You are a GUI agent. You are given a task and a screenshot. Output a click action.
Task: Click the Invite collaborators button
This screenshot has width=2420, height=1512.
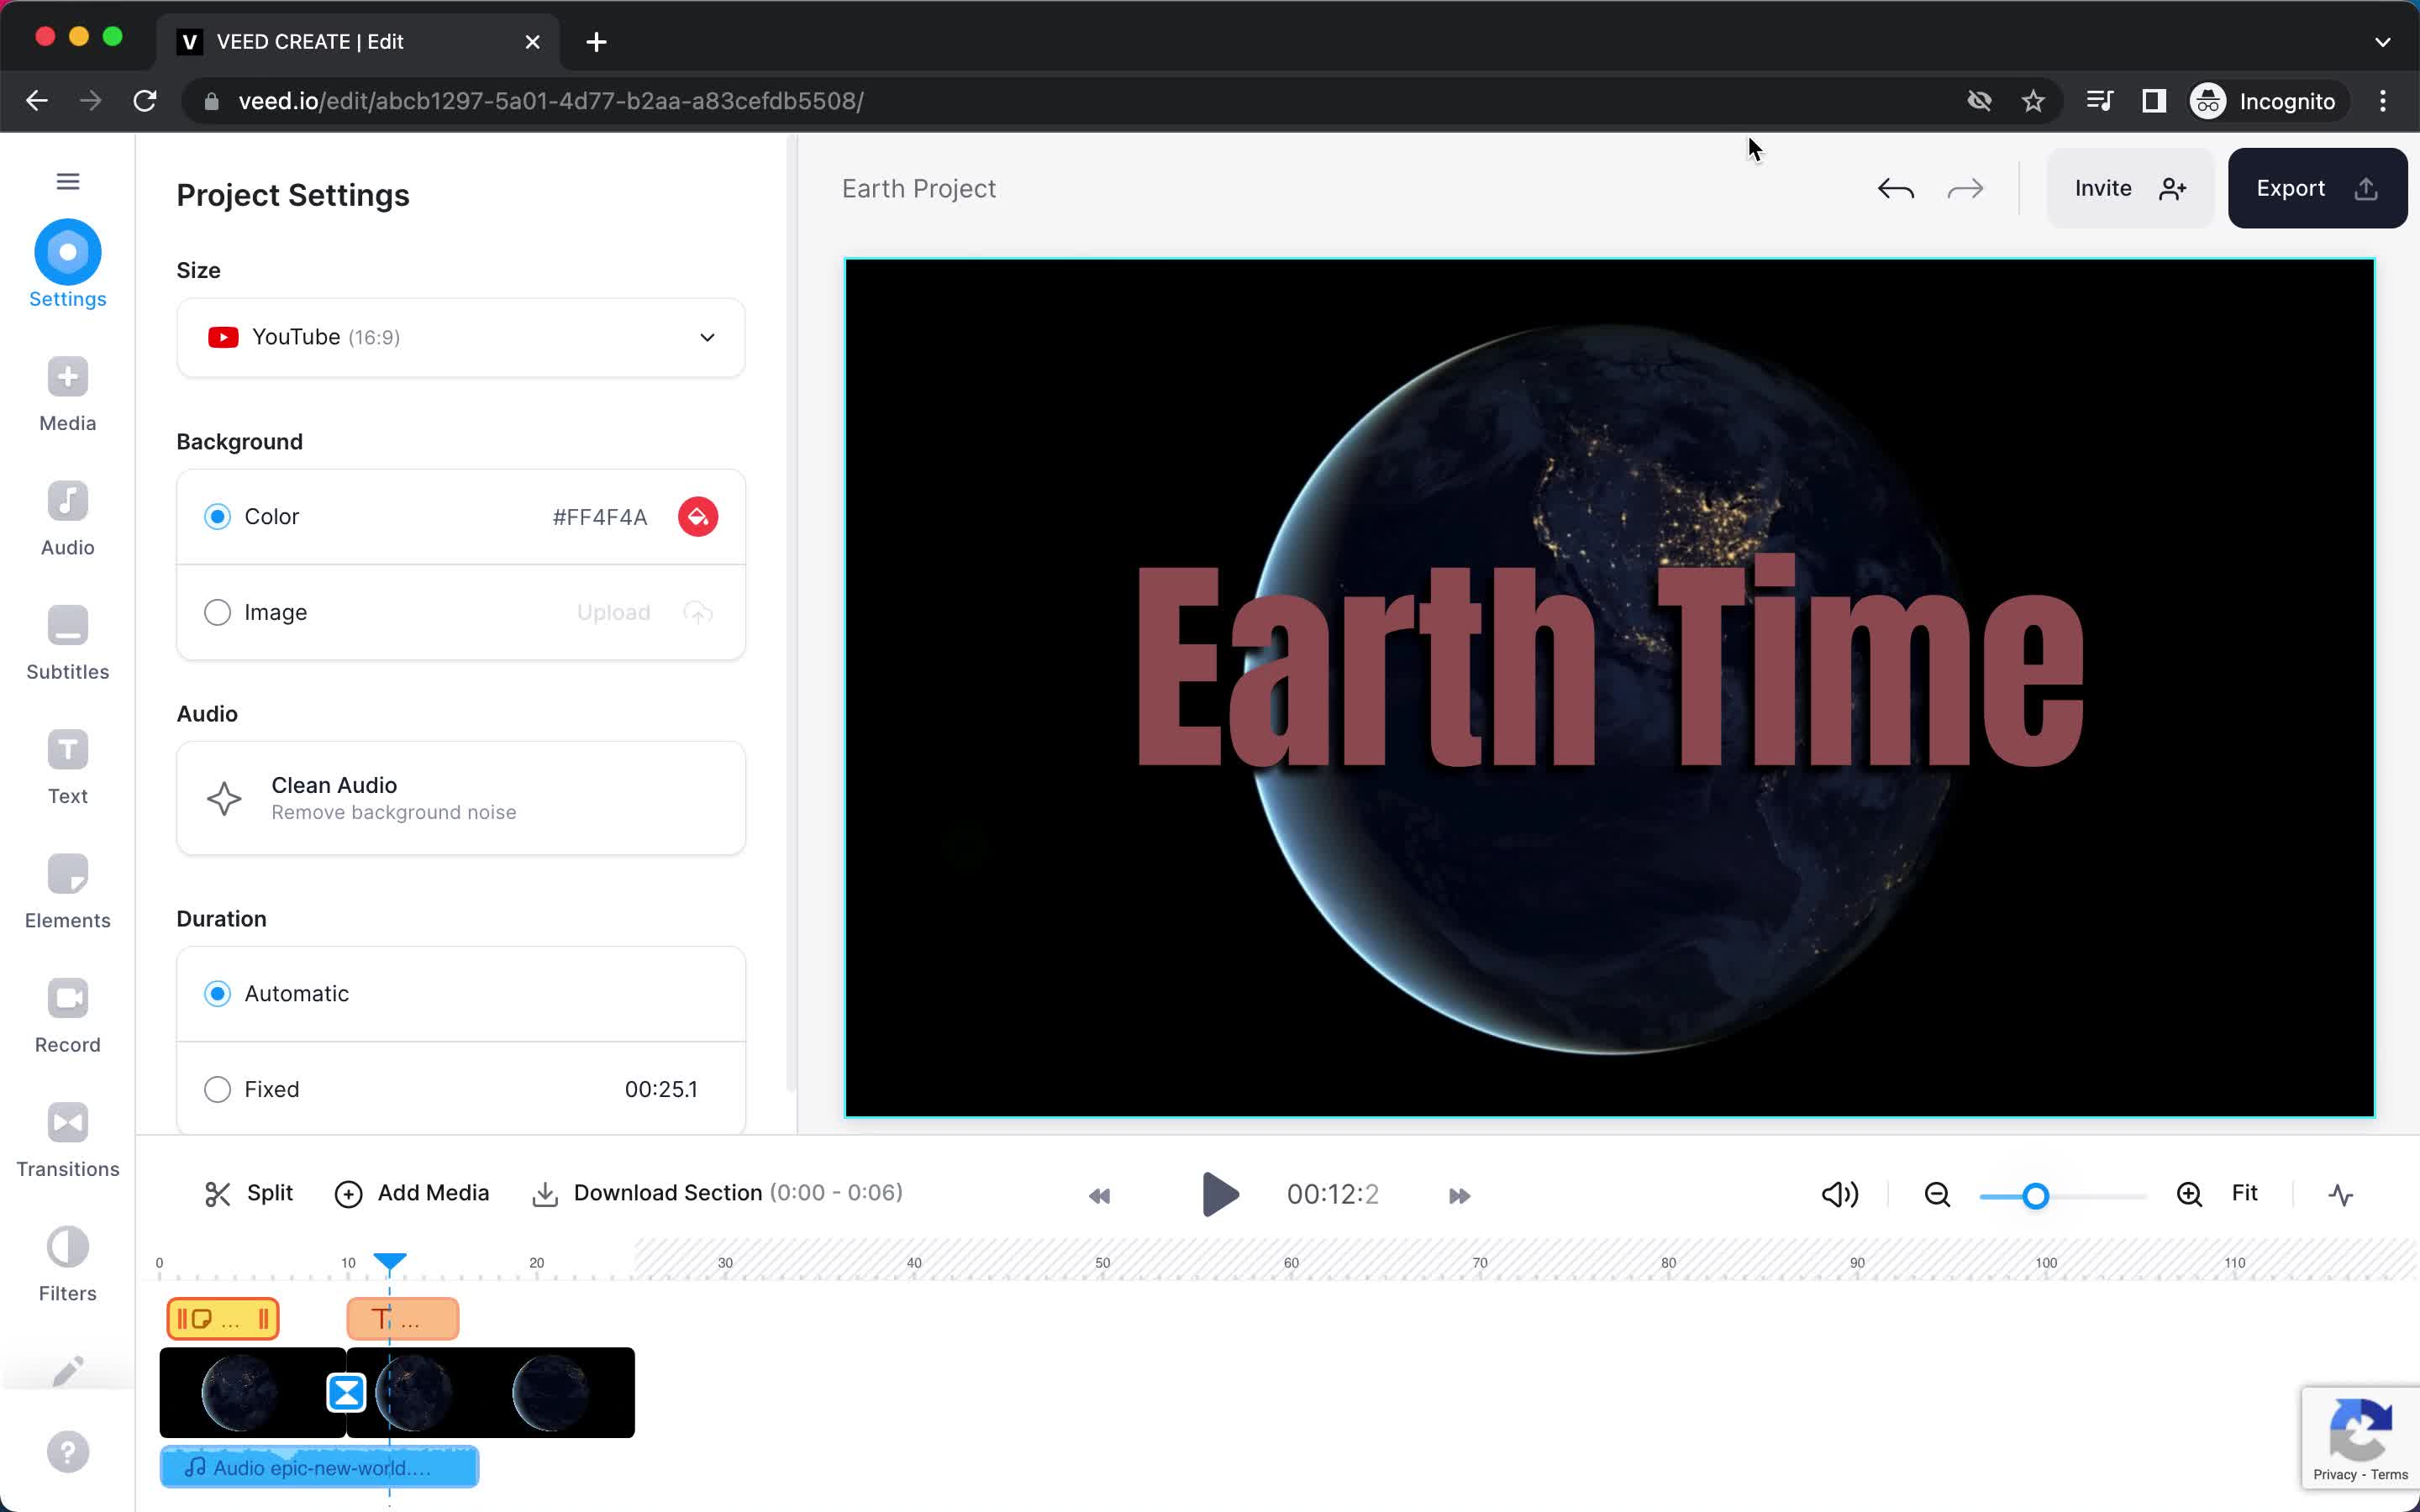pos(2128,188)
